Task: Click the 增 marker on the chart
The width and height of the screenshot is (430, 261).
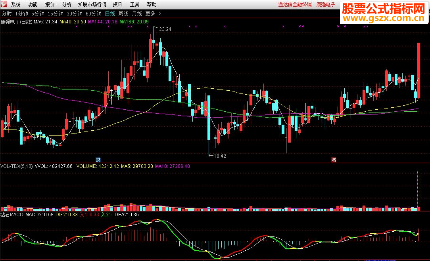Action: 334,160
